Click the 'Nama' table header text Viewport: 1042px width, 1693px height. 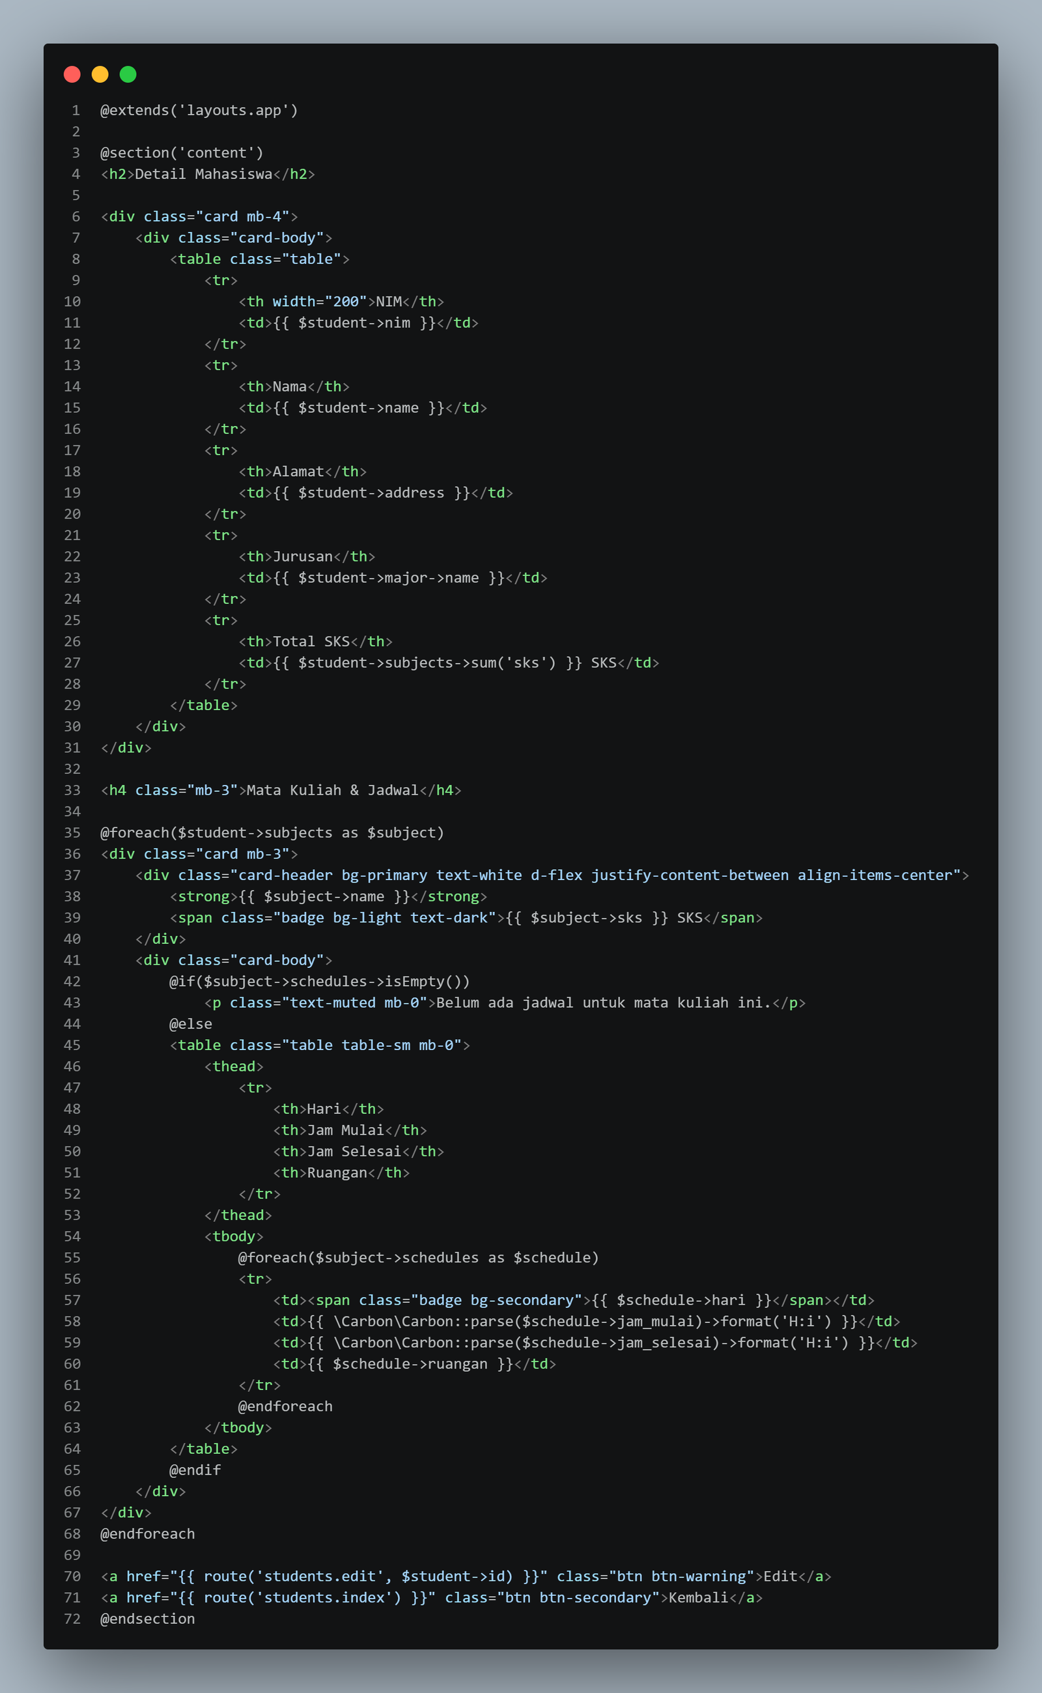[x=289, y=387]
